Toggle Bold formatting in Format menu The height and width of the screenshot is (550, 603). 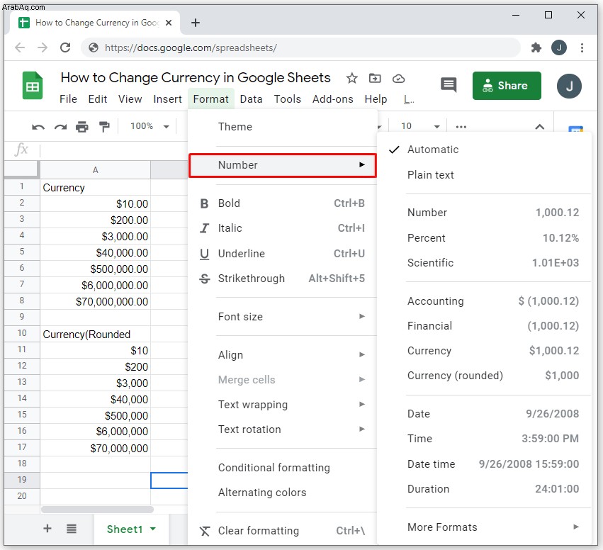point(282,203)
